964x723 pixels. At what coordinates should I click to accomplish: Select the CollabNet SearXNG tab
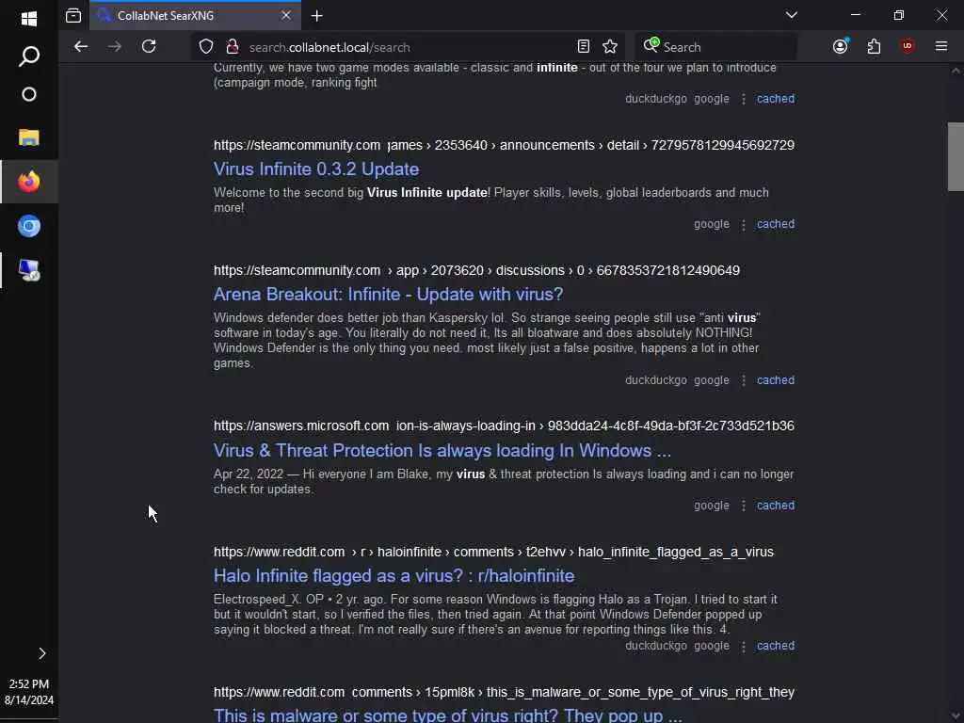coord(195,15)
